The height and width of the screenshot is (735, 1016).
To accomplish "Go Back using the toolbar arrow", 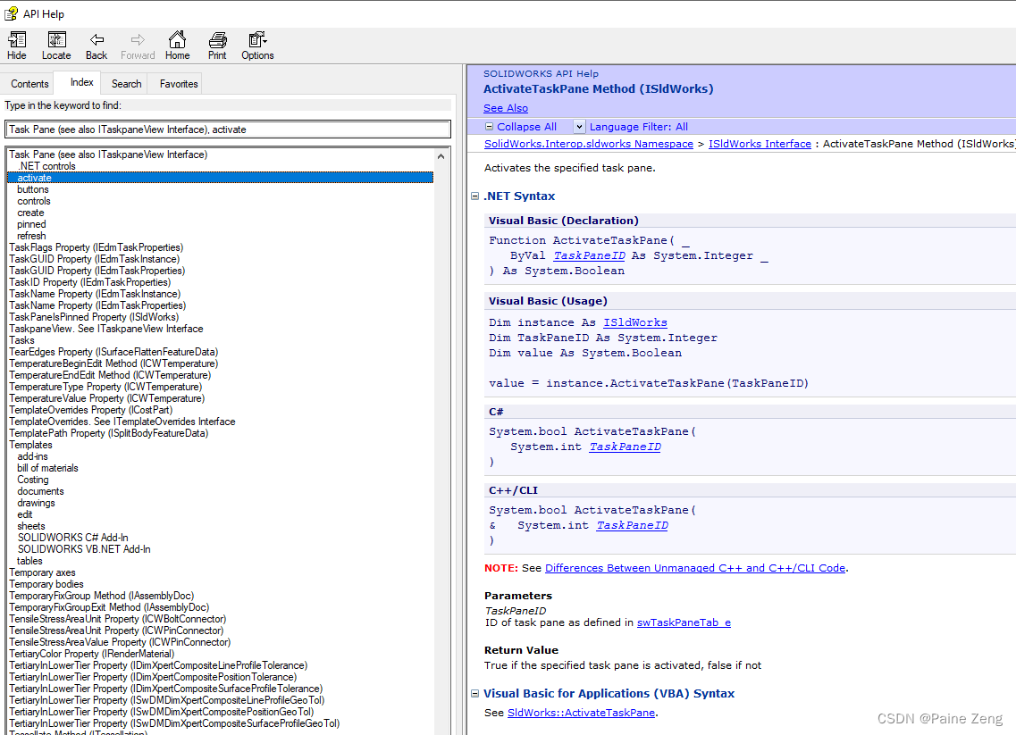I will (97, 46).
